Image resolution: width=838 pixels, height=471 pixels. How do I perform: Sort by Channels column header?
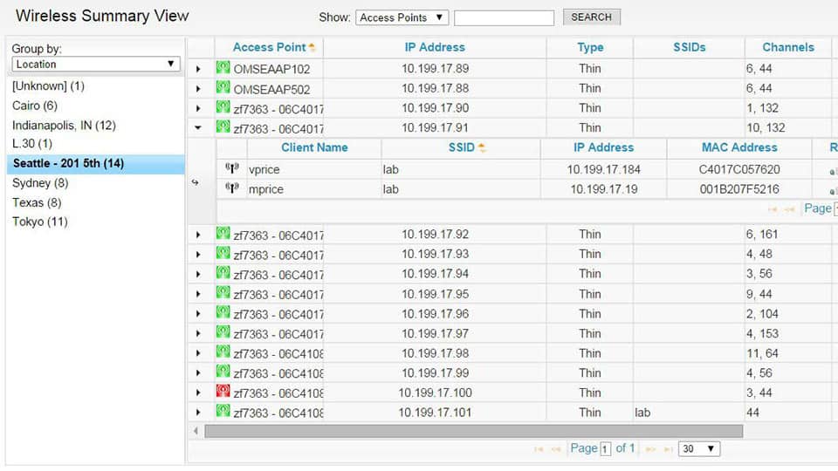tap(787, 47)
